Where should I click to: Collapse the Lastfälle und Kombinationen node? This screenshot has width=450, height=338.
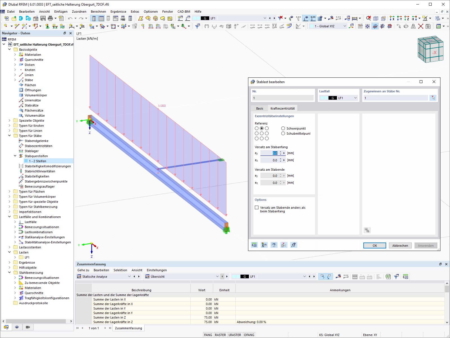click(x=9, y=217)
